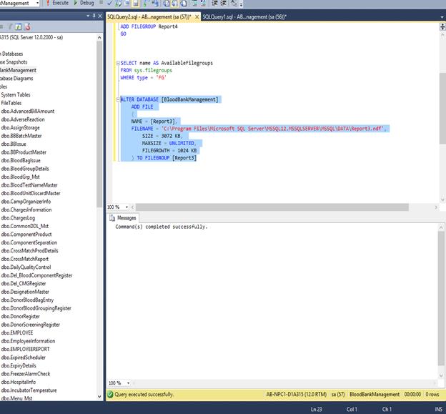This screenshot has height=414, width=446.
Task: Click the green query executed successfully status icon
Action: (109, 394)
